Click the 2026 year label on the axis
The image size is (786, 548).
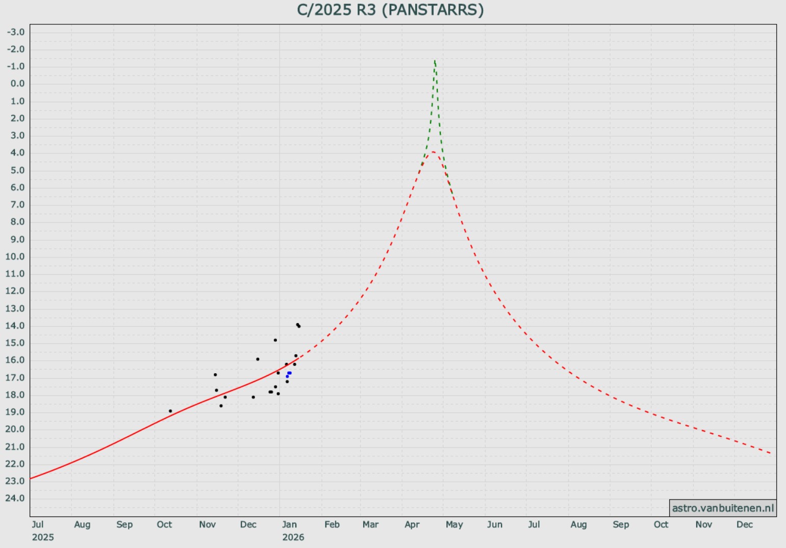click(293, 537)
